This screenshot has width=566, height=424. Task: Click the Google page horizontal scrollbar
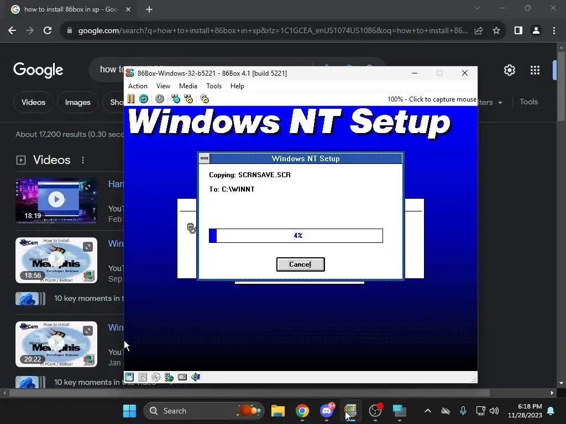(x=249, y=393)
